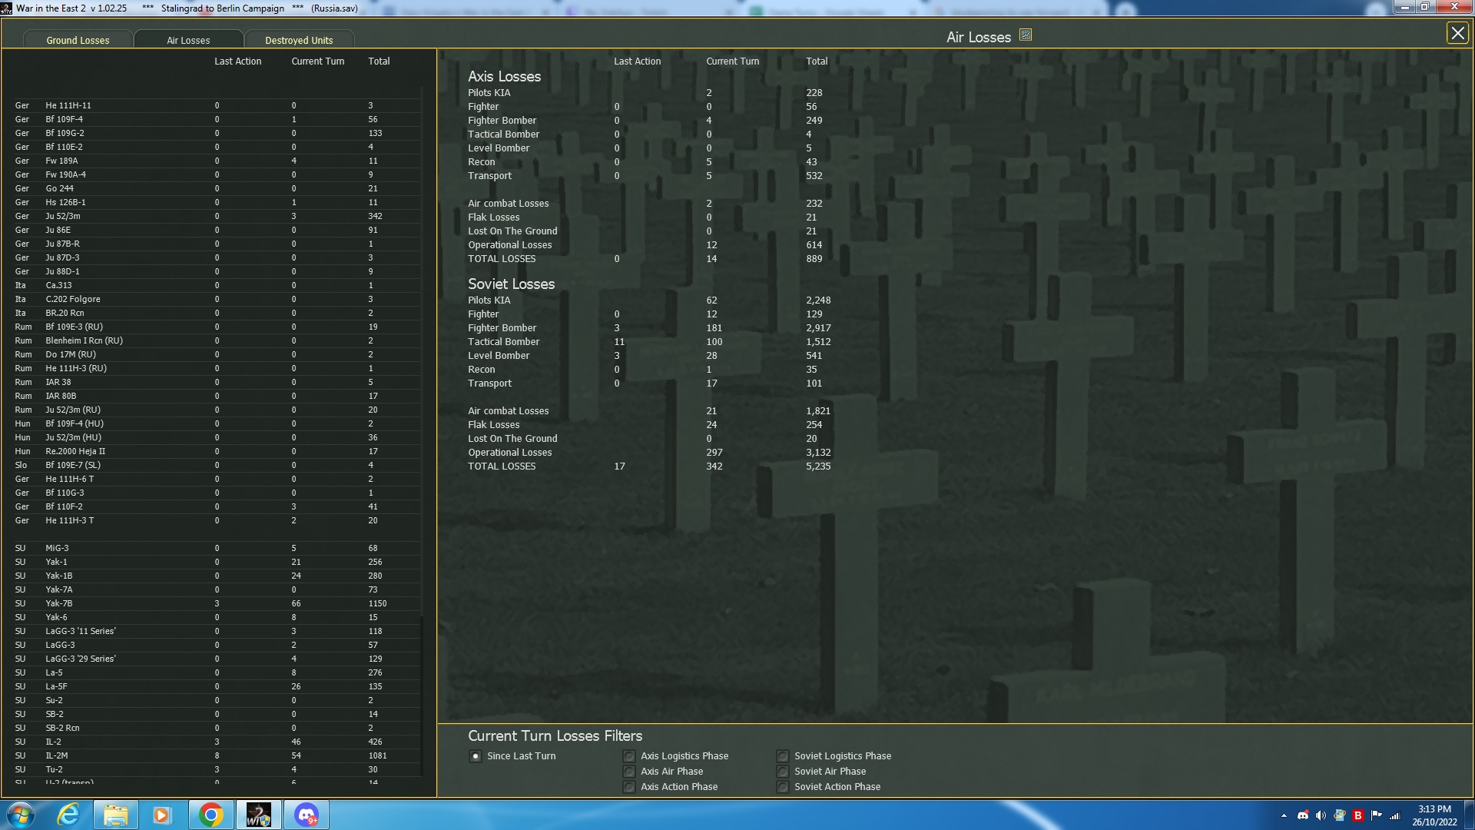
Task: Open Internet Explorer from taskbar
Action: coord(68,815)
